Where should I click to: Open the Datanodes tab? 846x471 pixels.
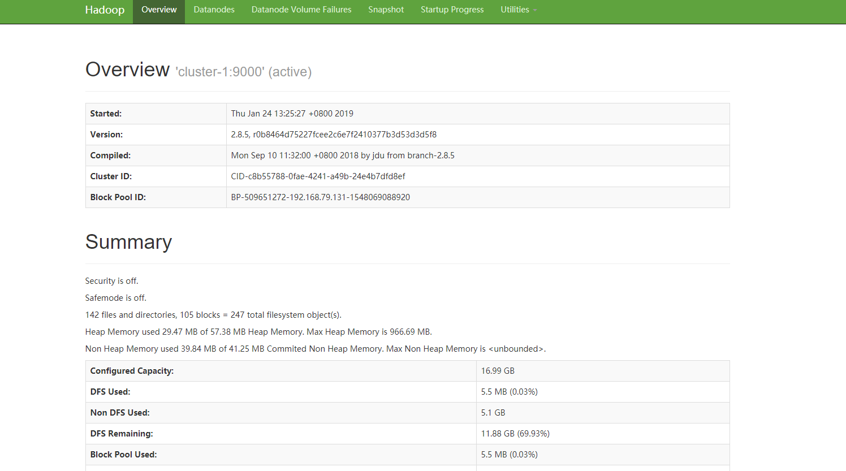pos(214,10)
